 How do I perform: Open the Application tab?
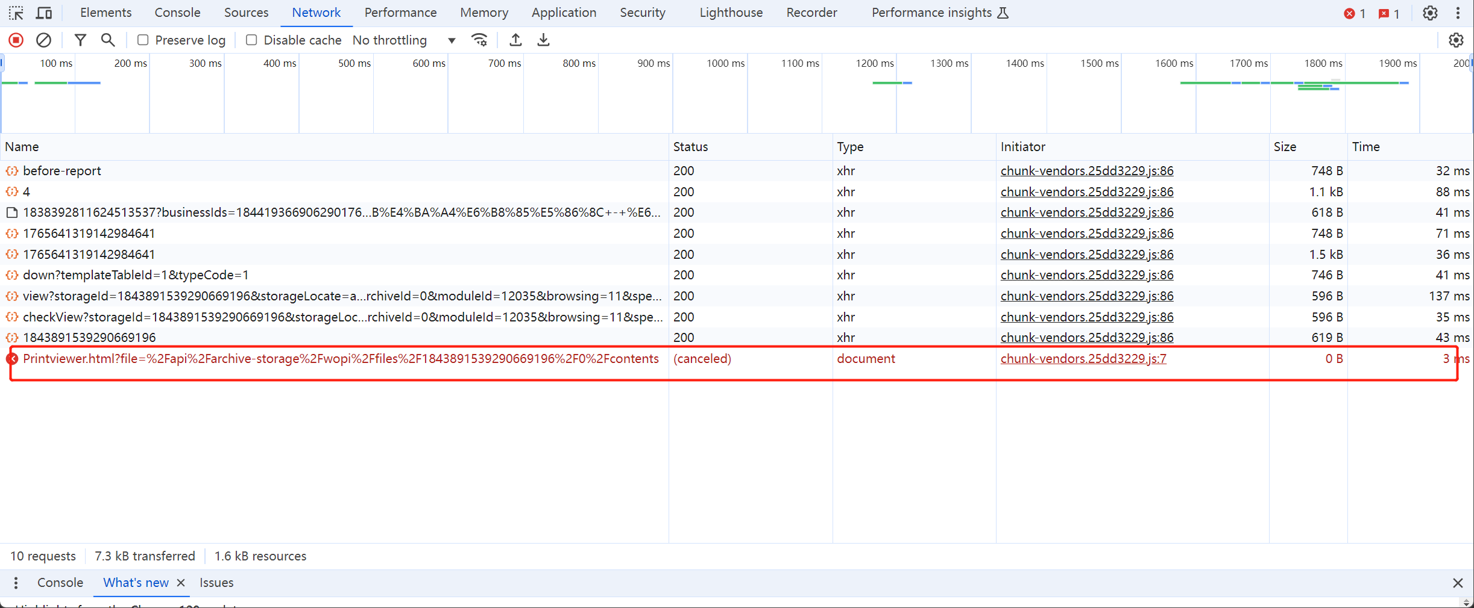pyautogui.click(x=564, y=13)
